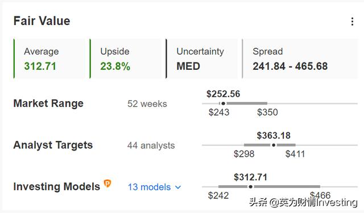Click the Investing Models row label
This screenshot has width=364, height=213.
(x=57, y=186)
